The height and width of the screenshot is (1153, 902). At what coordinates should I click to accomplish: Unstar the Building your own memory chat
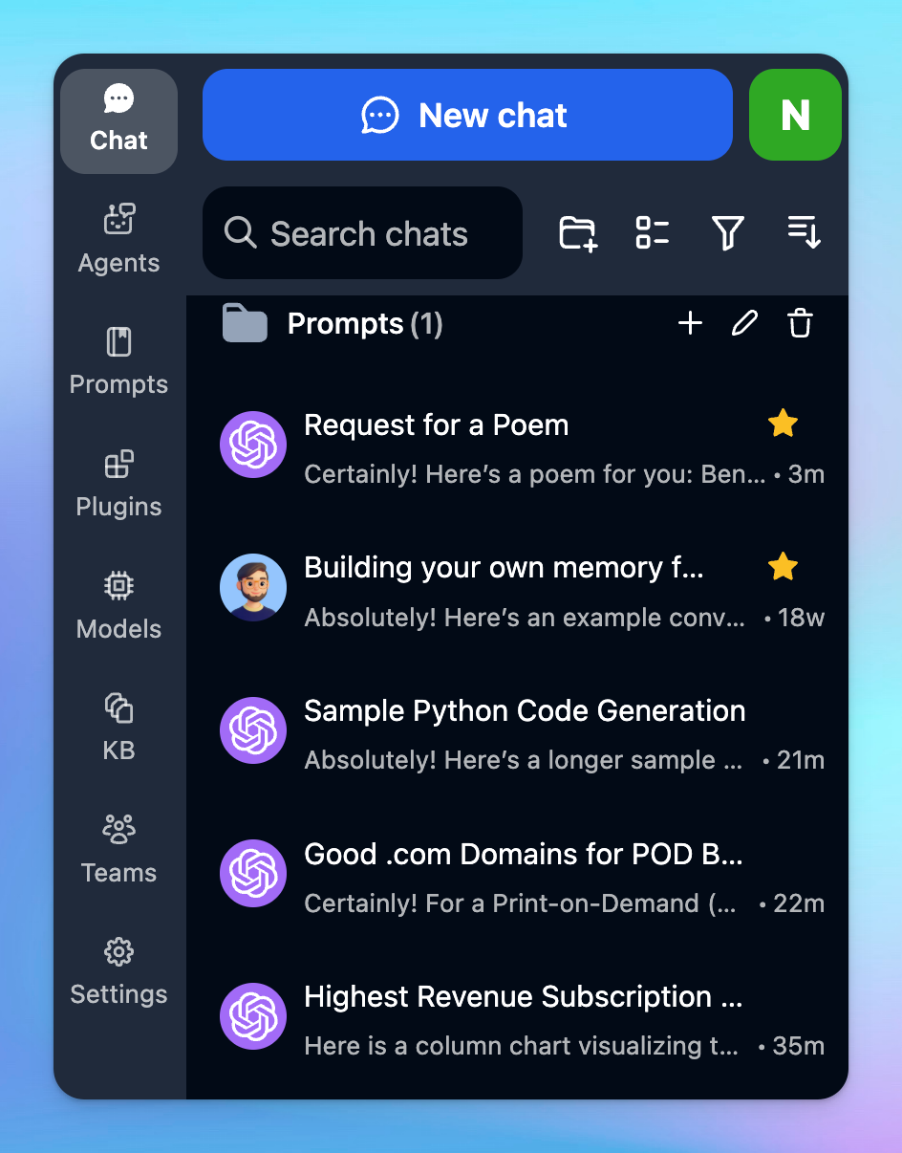coord(783,567)
